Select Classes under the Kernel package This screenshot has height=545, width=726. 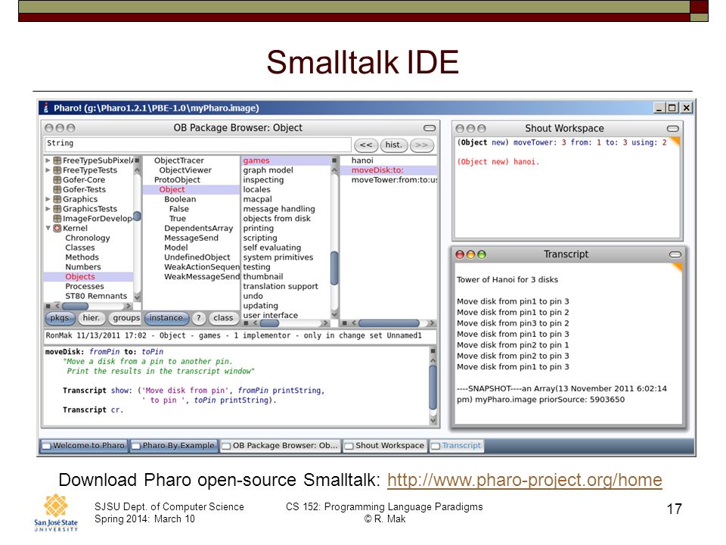click(x=80, y=248)
